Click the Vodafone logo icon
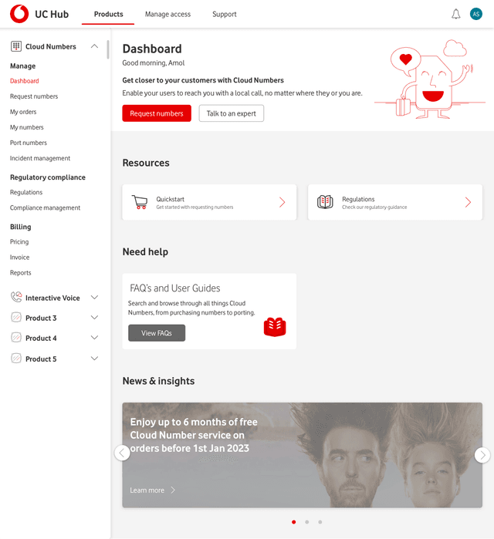Image resolution: width=494 pixels, height=539 pixels. (19, 14)
